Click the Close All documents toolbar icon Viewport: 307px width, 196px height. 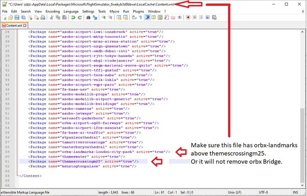(x=36, y=18)
